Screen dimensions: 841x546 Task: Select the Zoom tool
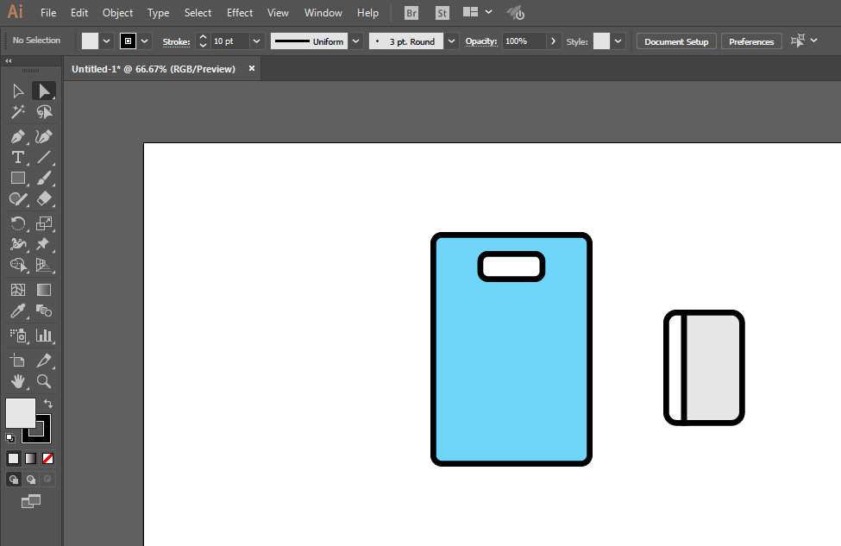[x=44, y=381]
